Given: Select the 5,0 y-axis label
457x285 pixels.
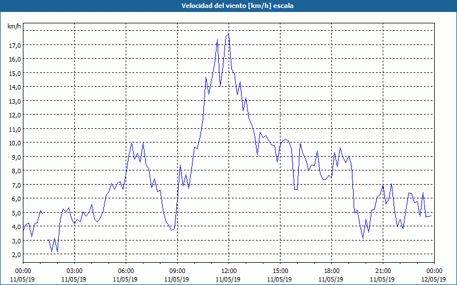Looking at the screenshot, I should click(16, 213).
